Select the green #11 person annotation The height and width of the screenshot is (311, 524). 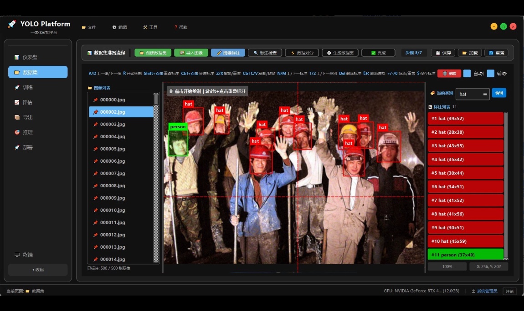pos(466,254)
